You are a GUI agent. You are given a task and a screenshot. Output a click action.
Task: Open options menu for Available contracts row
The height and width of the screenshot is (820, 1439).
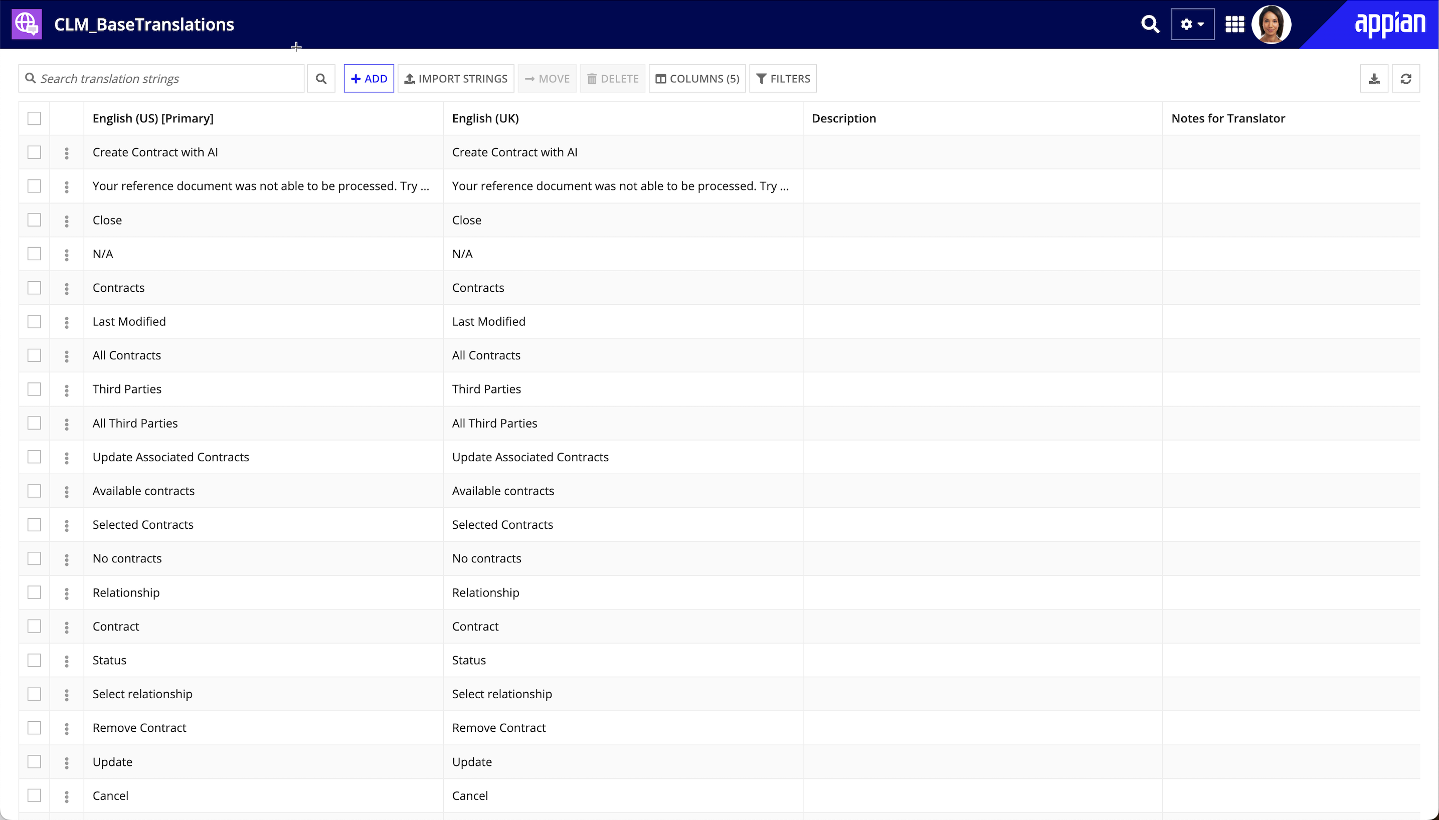tap(67, 492)
